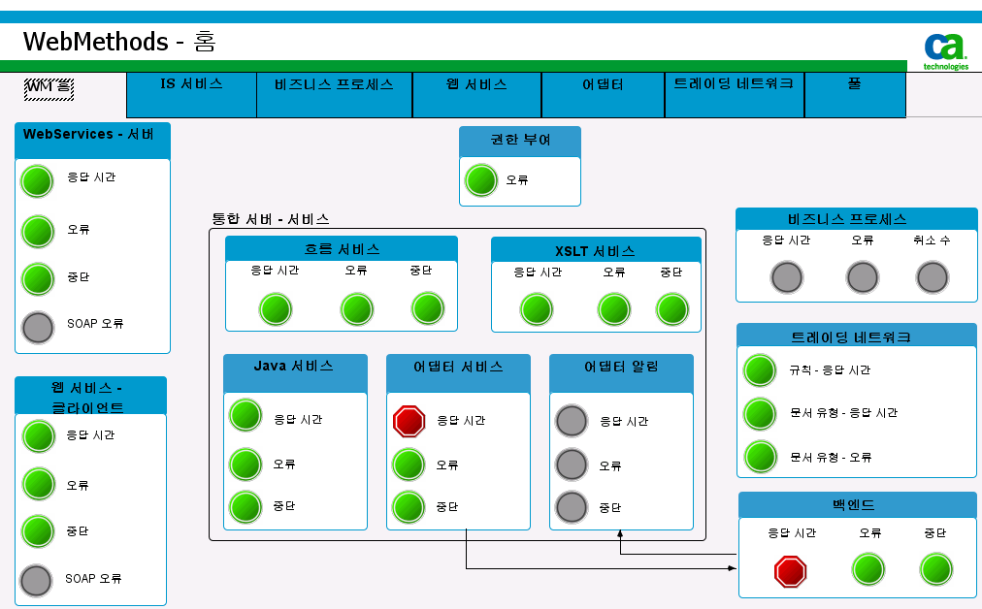Click Java 서비스 오류 green light
982x609 pixels.
[245, 465]
